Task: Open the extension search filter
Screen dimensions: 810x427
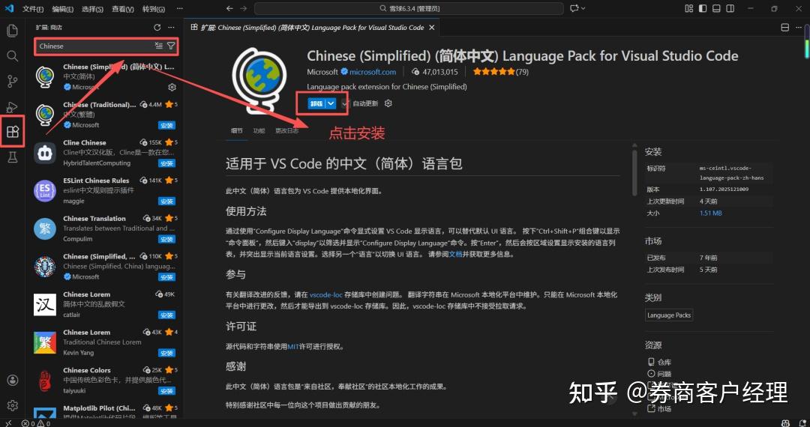Action: (x=170, y=46)
